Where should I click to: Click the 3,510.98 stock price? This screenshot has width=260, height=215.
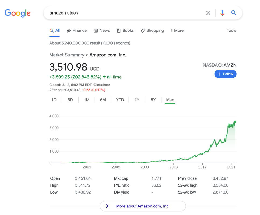coord(68,67)
